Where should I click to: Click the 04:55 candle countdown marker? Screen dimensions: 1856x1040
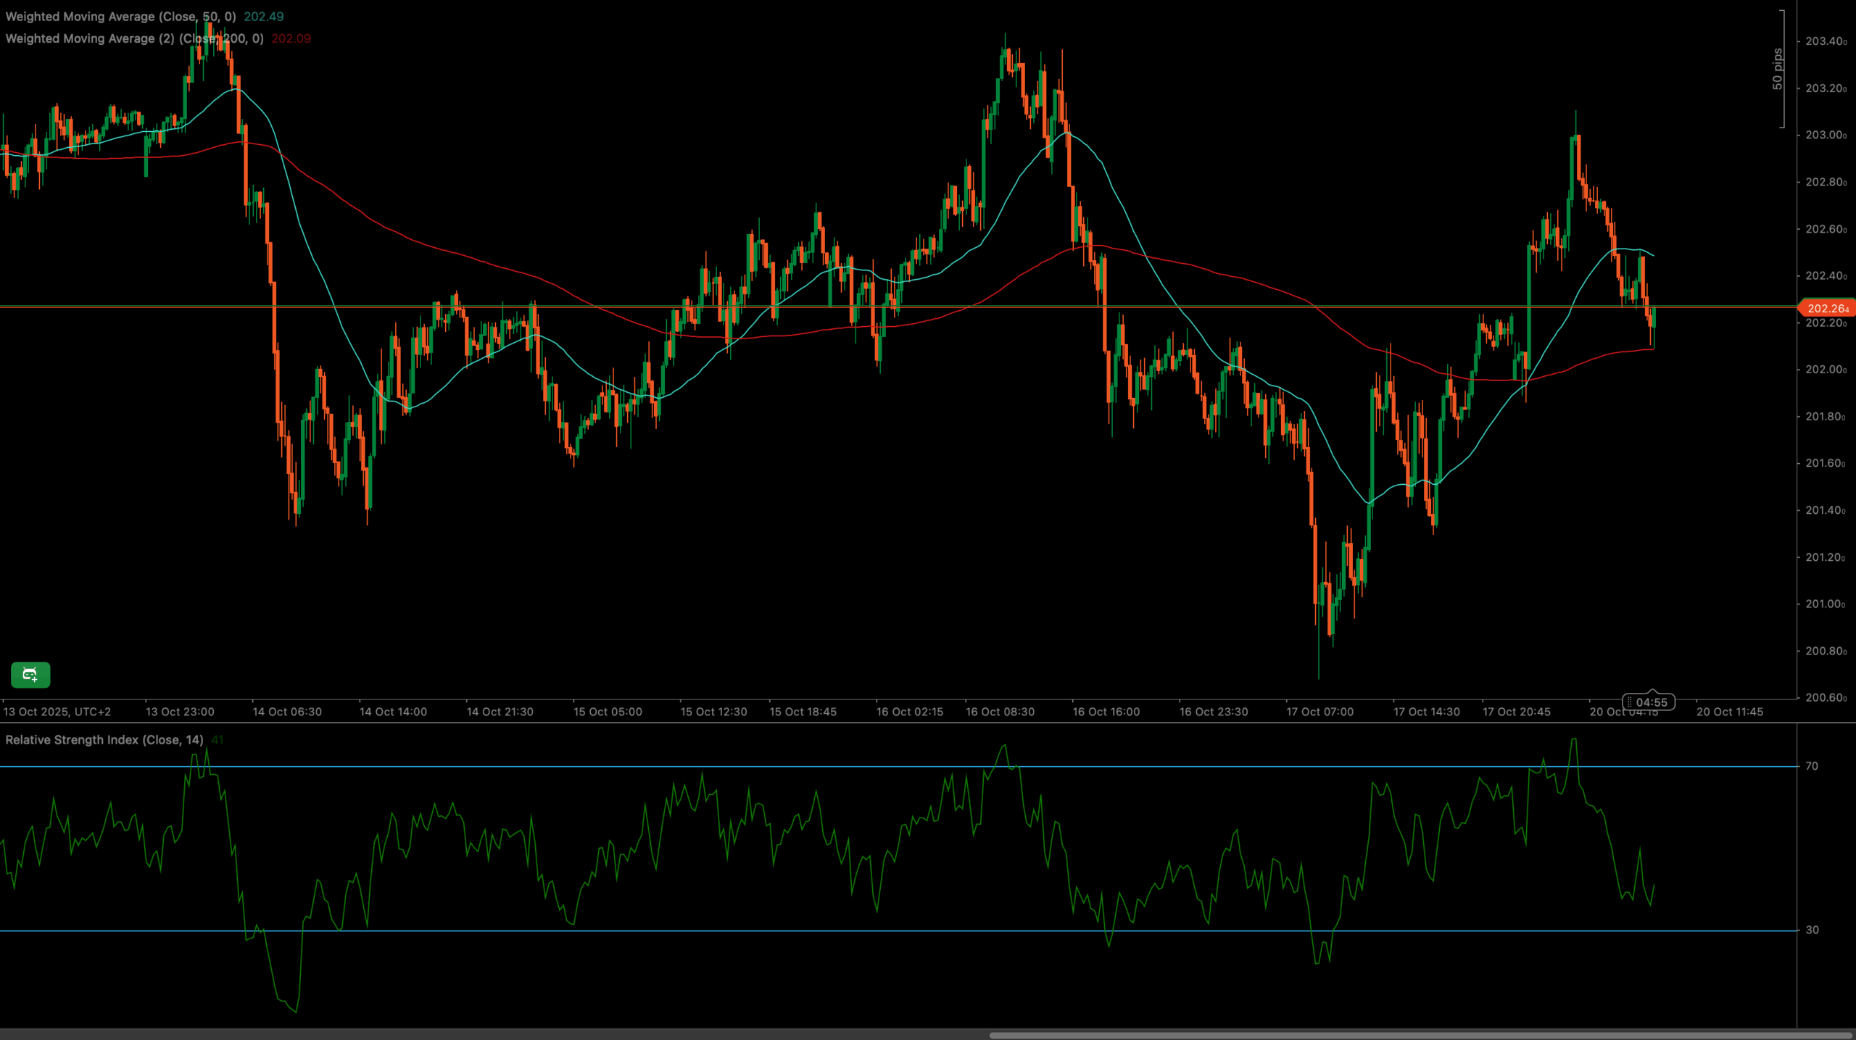point(1652,702)
